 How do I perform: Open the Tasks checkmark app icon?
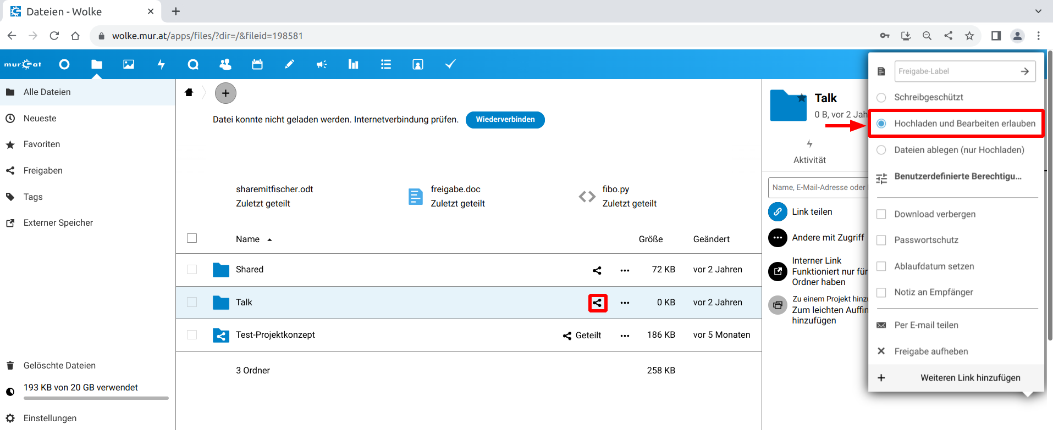(450, 64)
